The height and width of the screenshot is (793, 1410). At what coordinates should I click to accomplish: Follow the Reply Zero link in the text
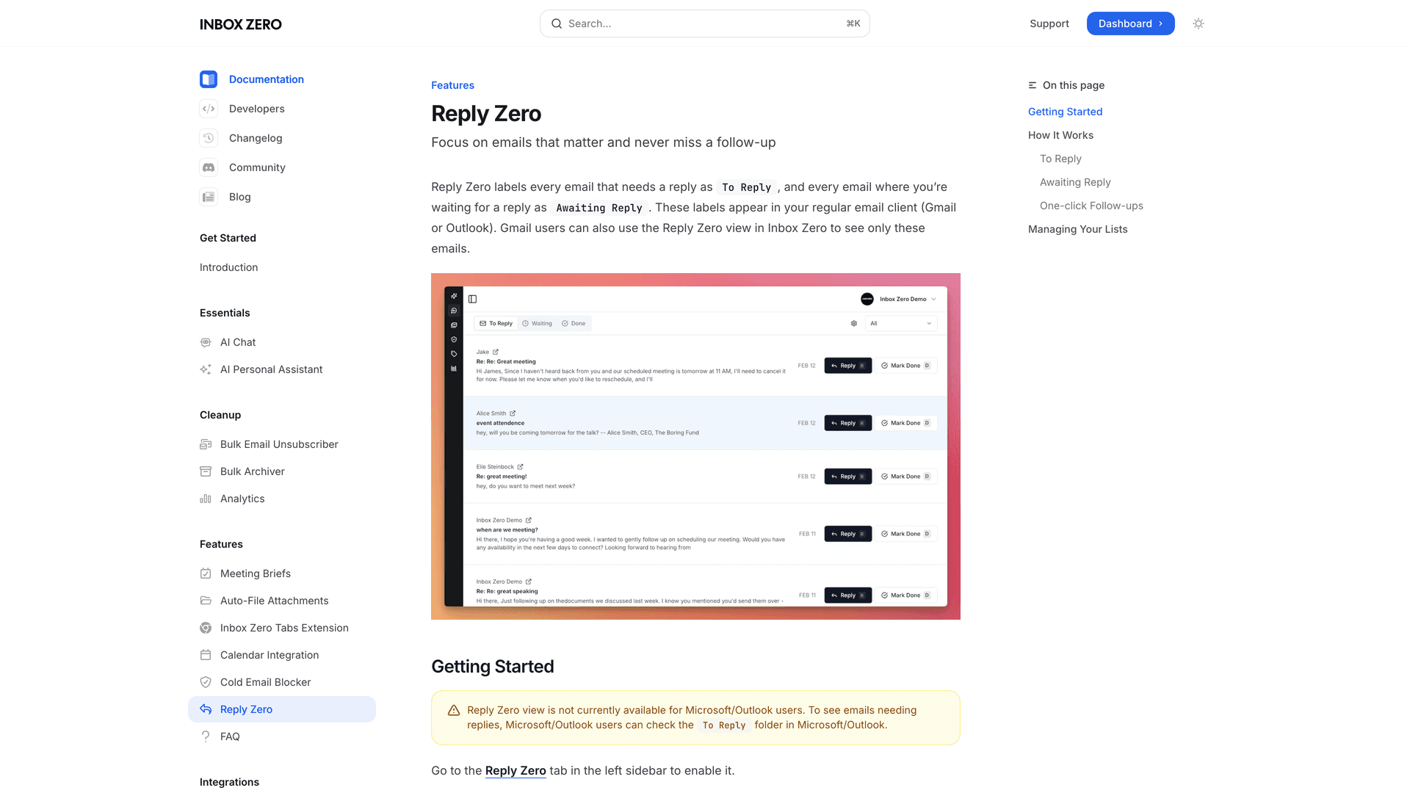[515, 770]
